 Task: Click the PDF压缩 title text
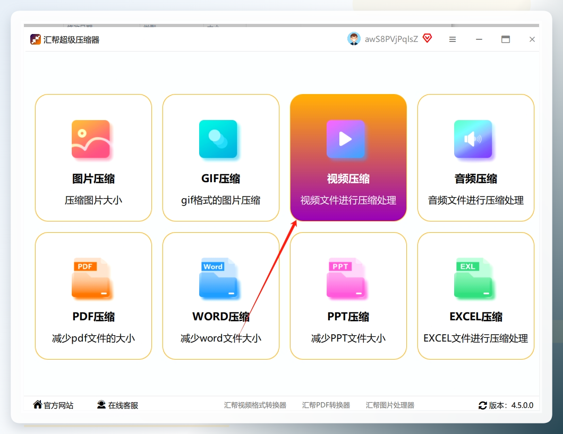[93, 317]
